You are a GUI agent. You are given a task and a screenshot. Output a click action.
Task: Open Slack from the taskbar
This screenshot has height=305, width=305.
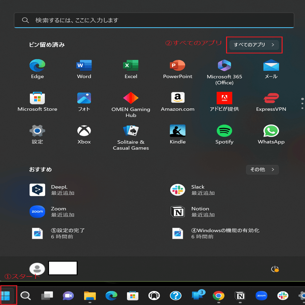point(283,296)
